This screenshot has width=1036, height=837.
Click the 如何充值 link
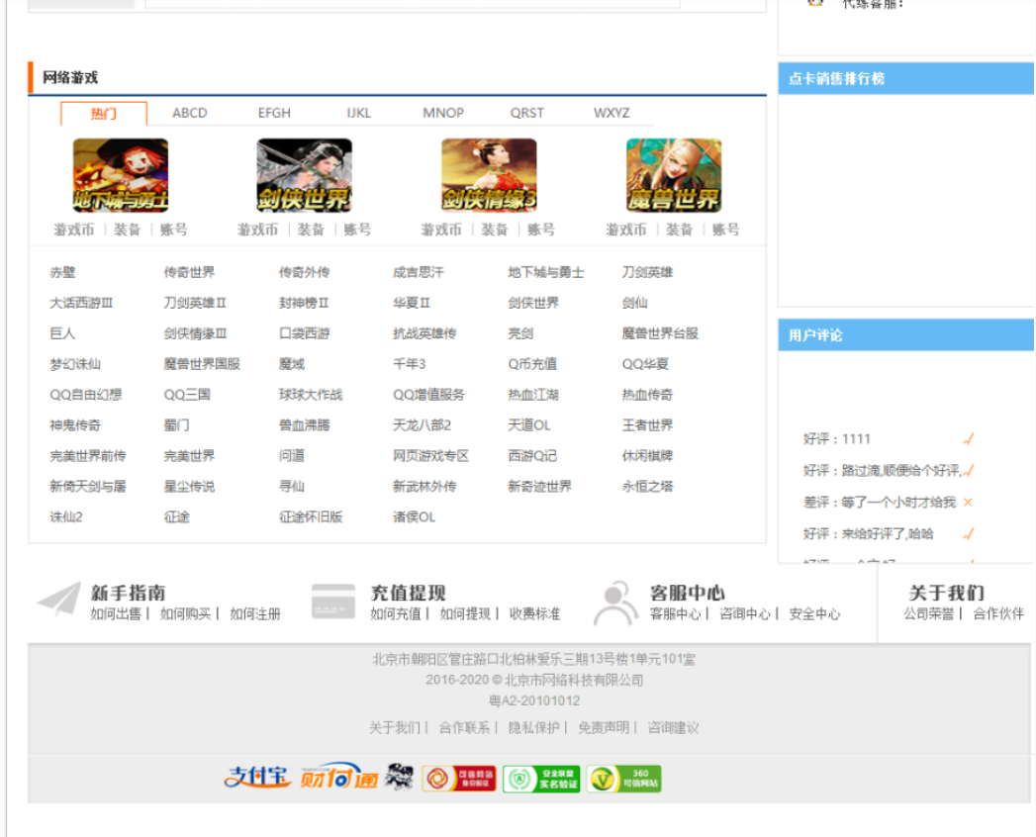click(396, 613)
